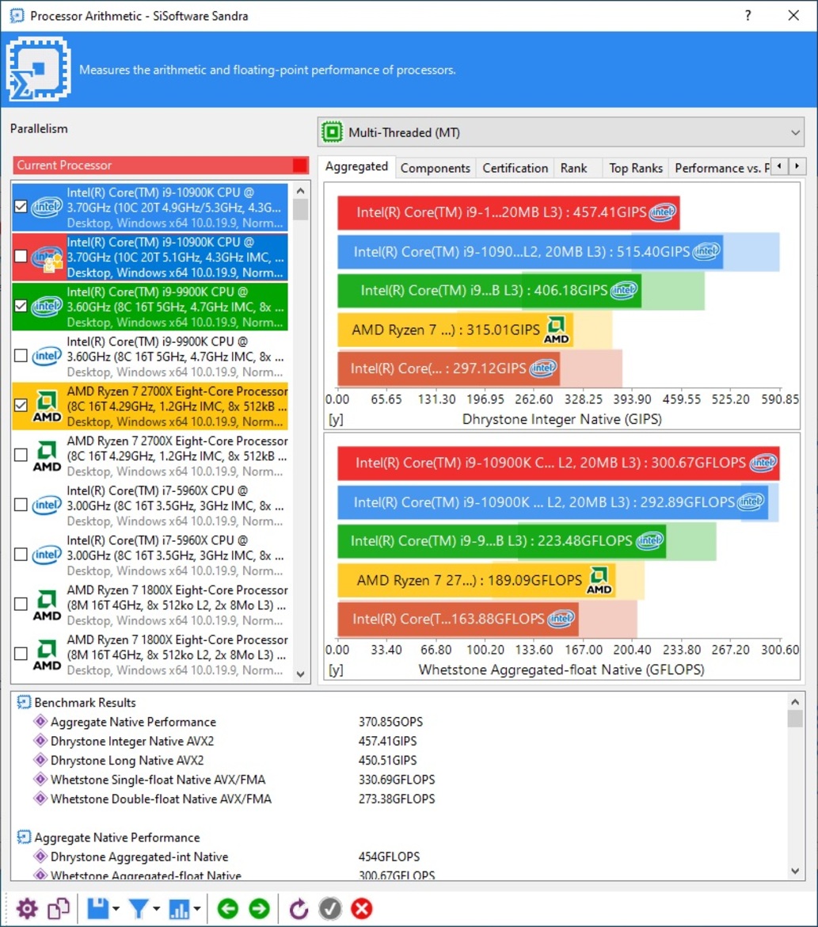The image size is (818, 927).
Task: Click the diamond icon beside Whetstone Single-float Native
Action: point(40,779)
